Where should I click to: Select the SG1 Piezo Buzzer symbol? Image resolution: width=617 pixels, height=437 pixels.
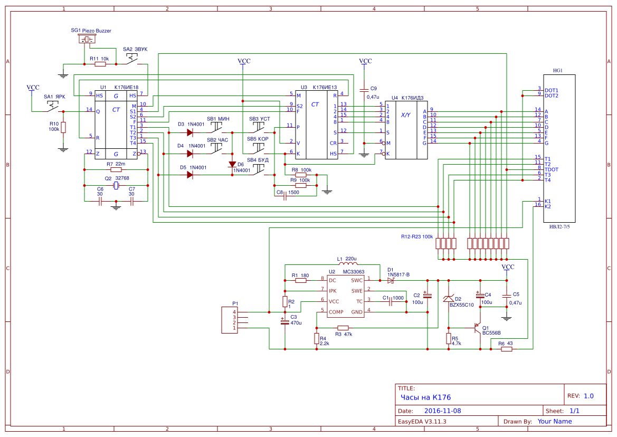(88, 40)
